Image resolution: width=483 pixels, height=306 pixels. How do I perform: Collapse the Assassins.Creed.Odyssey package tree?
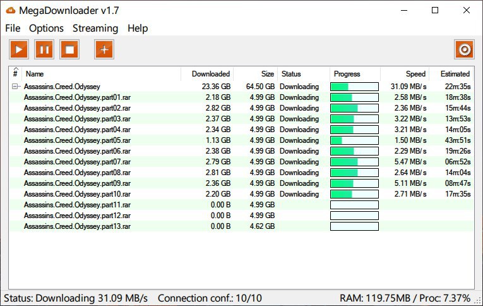pyautogui.click(x=15, y=87)
